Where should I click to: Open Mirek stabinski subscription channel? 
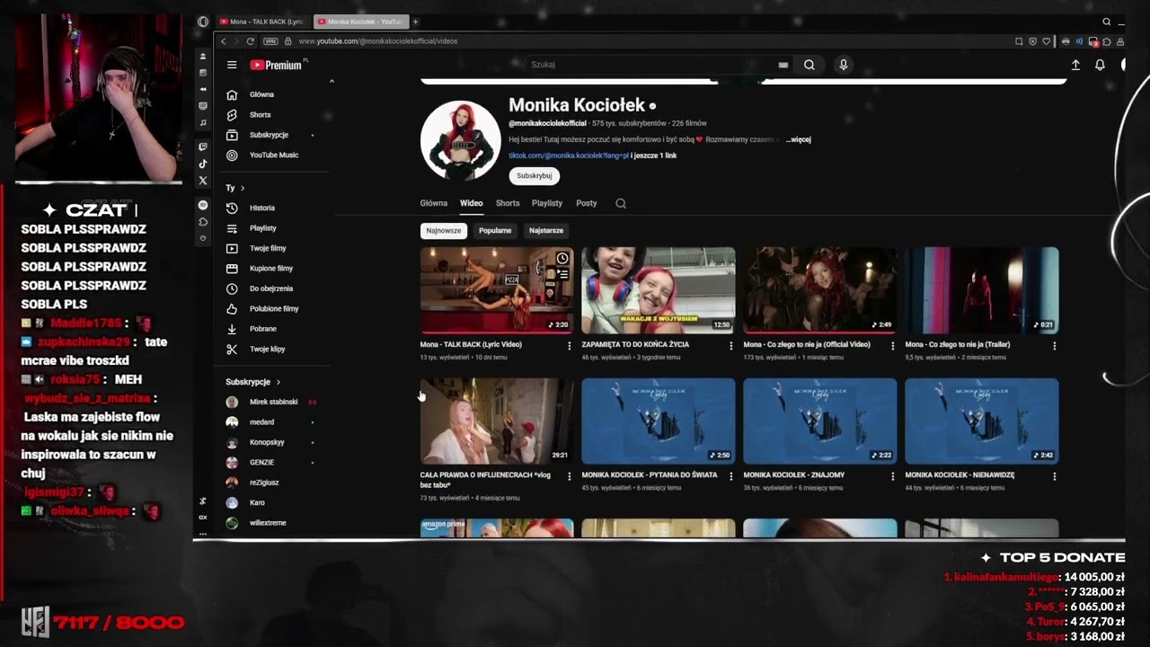pyautogui.click(x=273, y=402)
